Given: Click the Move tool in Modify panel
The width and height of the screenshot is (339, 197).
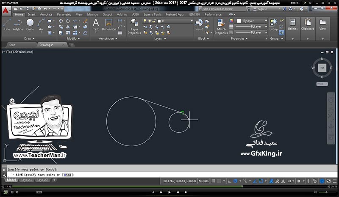Looking at the screenshot, I should coord(61,21).
